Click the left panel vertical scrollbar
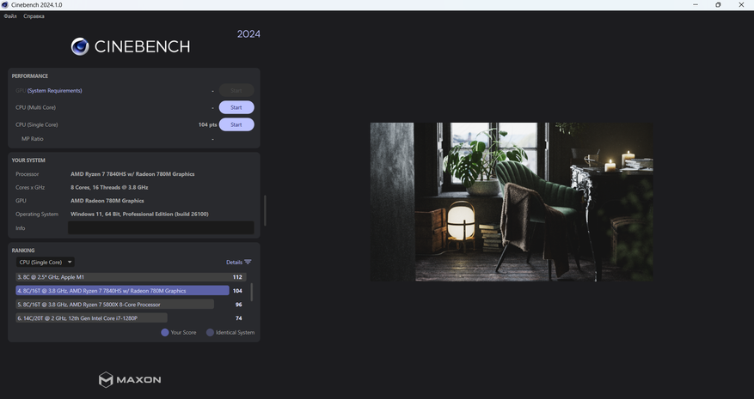754x399 pixels. [x=265, y=210]
